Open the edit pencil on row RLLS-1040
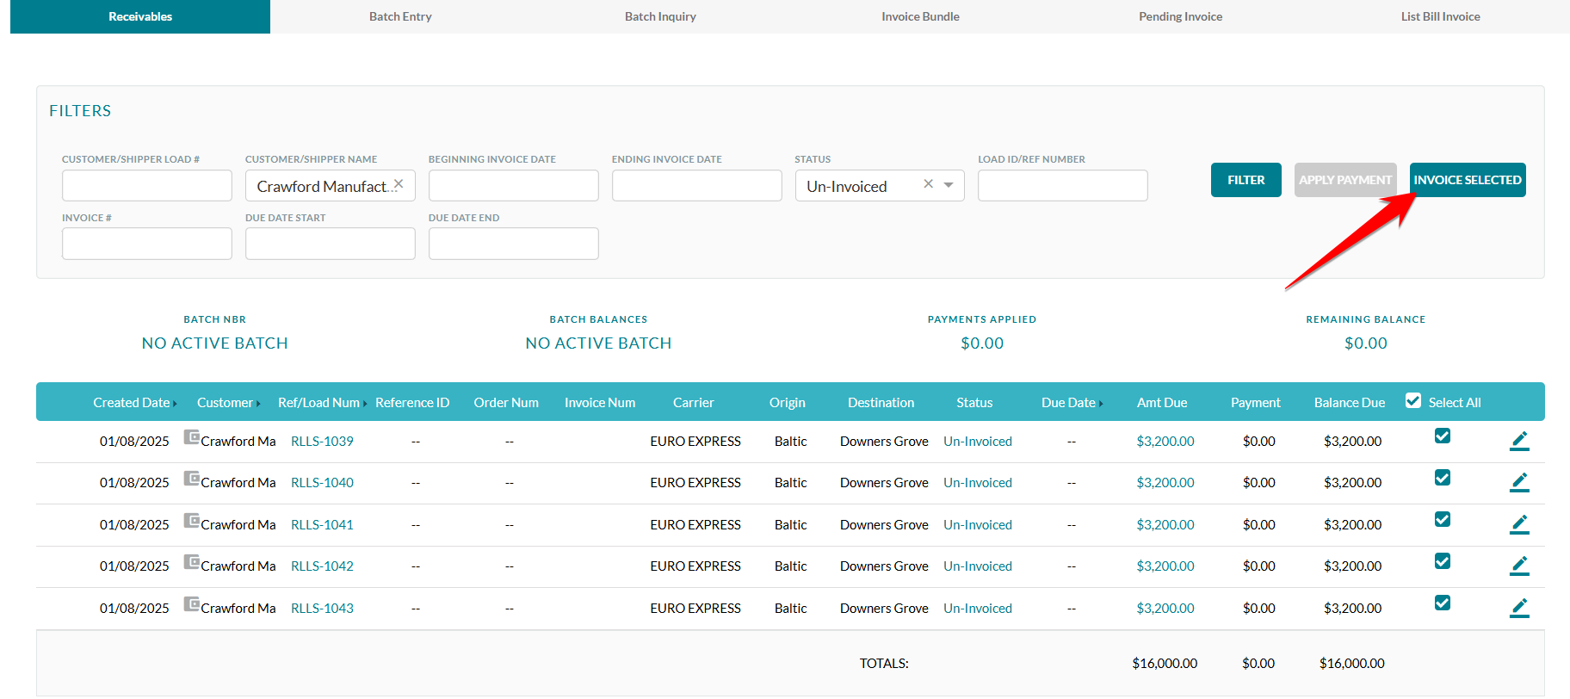1570x699 pixels. pyautogui.click(x=1519, y=482)
